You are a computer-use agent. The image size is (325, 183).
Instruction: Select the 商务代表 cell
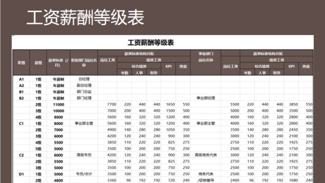point(205,174)
